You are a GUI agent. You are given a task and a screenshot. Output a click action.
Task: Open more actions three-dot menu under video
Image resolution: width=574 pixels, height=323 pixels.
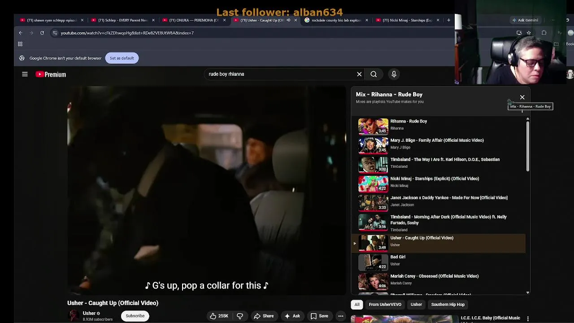coord(341,316)
